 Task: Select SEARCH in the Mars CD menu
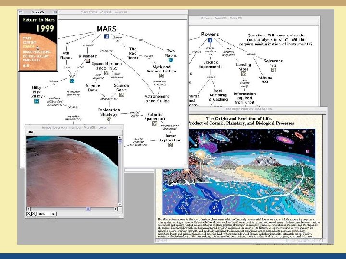[28, 47]
